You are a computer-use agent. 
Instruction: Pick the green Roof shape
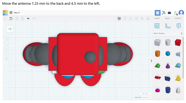(158, 66)
